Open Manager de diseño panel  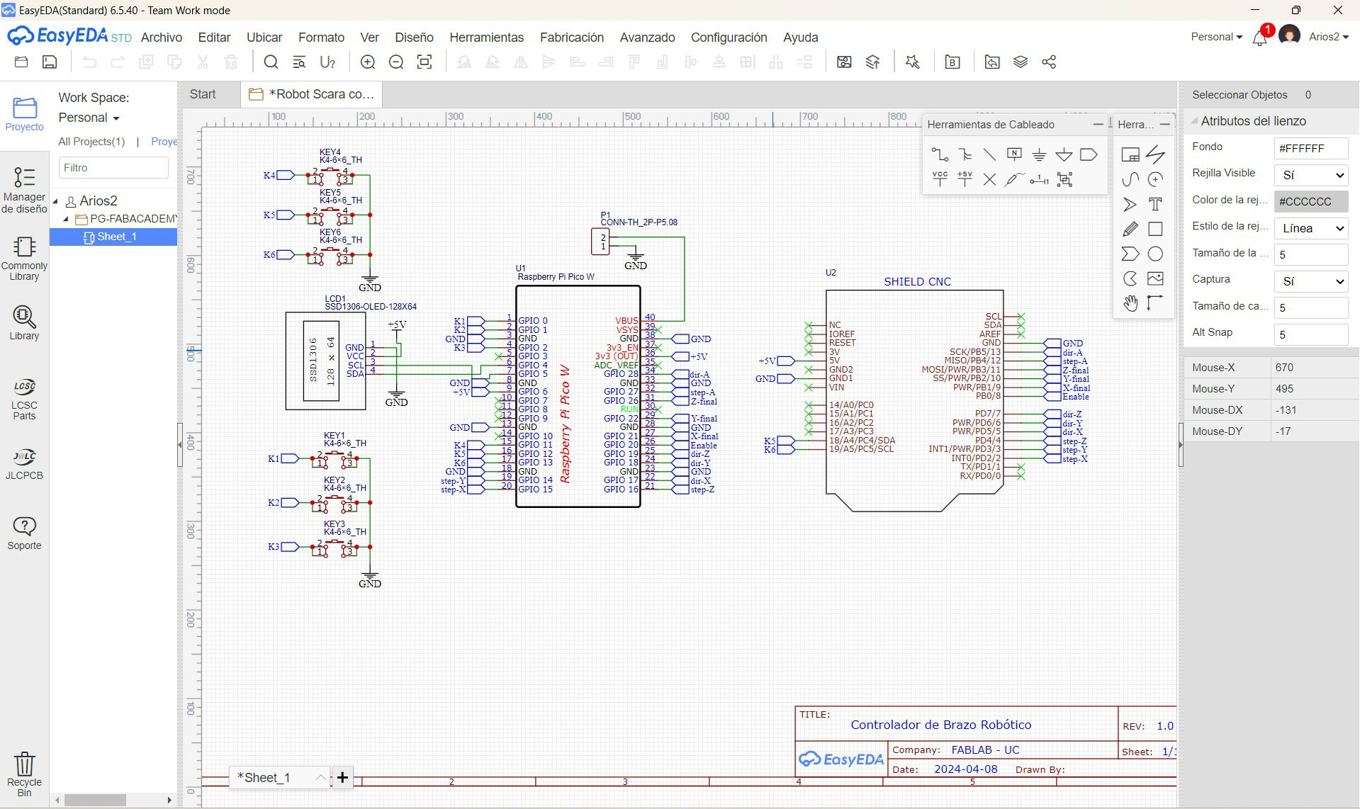click(x=24, y=190)
